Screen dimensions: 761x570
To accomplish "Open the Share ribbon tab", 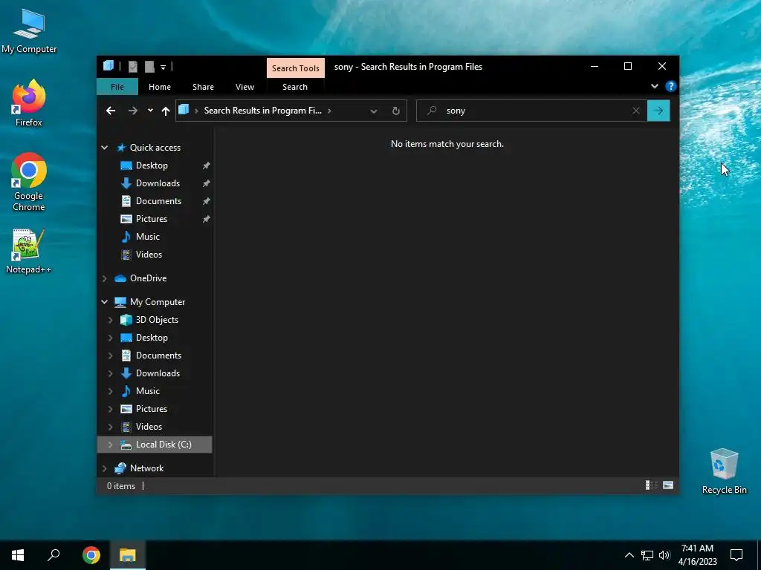I will pos(203,87).
